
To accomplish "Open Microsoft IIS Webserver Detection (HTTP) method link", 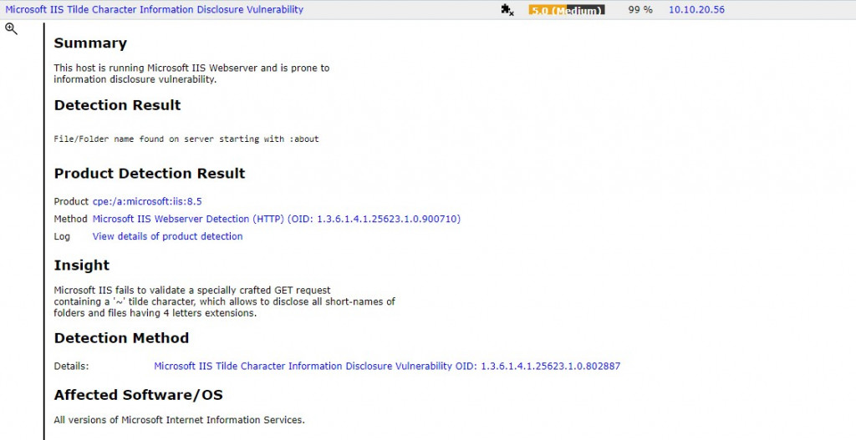I will pos(276,219).
